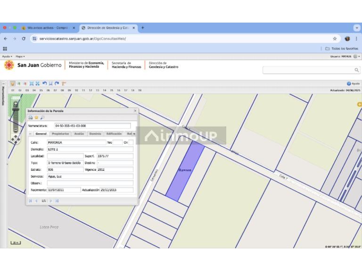
Task: Go to next record in parcel pager
Action: [x=51, y=201]
